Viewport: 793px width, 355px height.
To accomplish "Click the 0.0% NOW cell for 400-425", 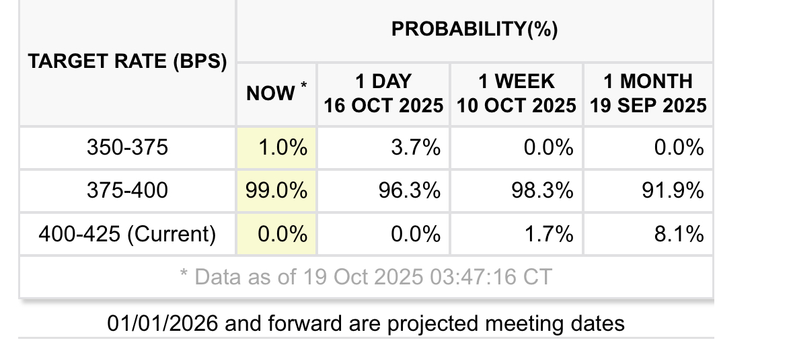I will (x=276, y=233).
